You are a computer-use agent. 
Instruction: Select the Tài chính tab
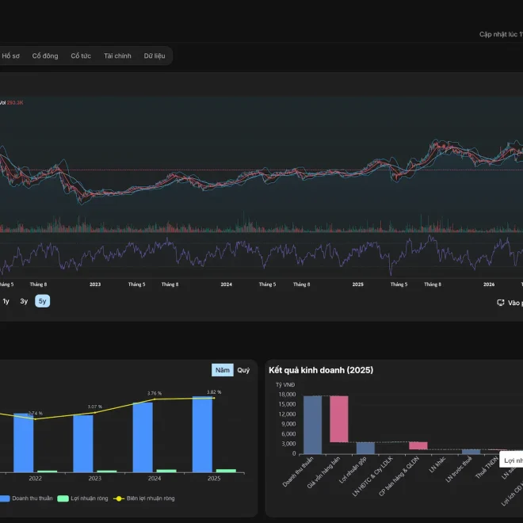pyautogui.click(x=117, y=55)
